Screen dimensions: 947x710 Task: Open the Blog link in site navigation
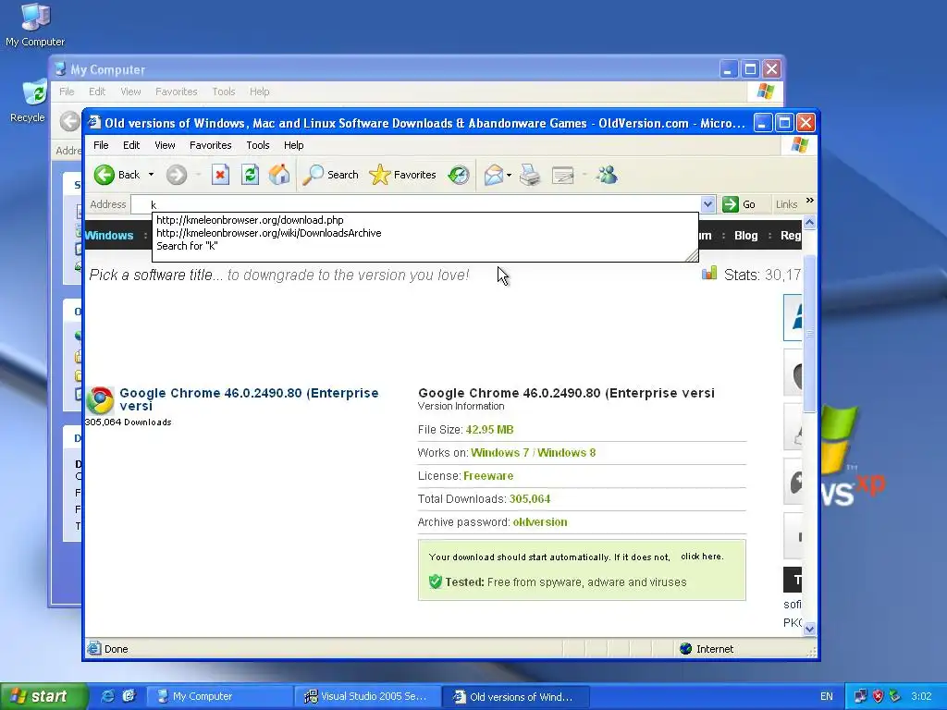[746, 236]
